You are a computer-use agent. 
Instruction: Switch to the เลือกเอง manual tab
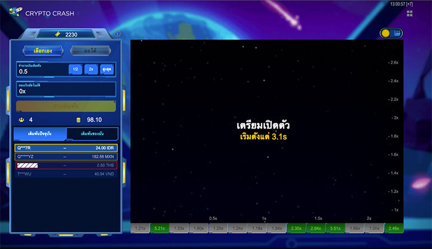coord(43,50)
